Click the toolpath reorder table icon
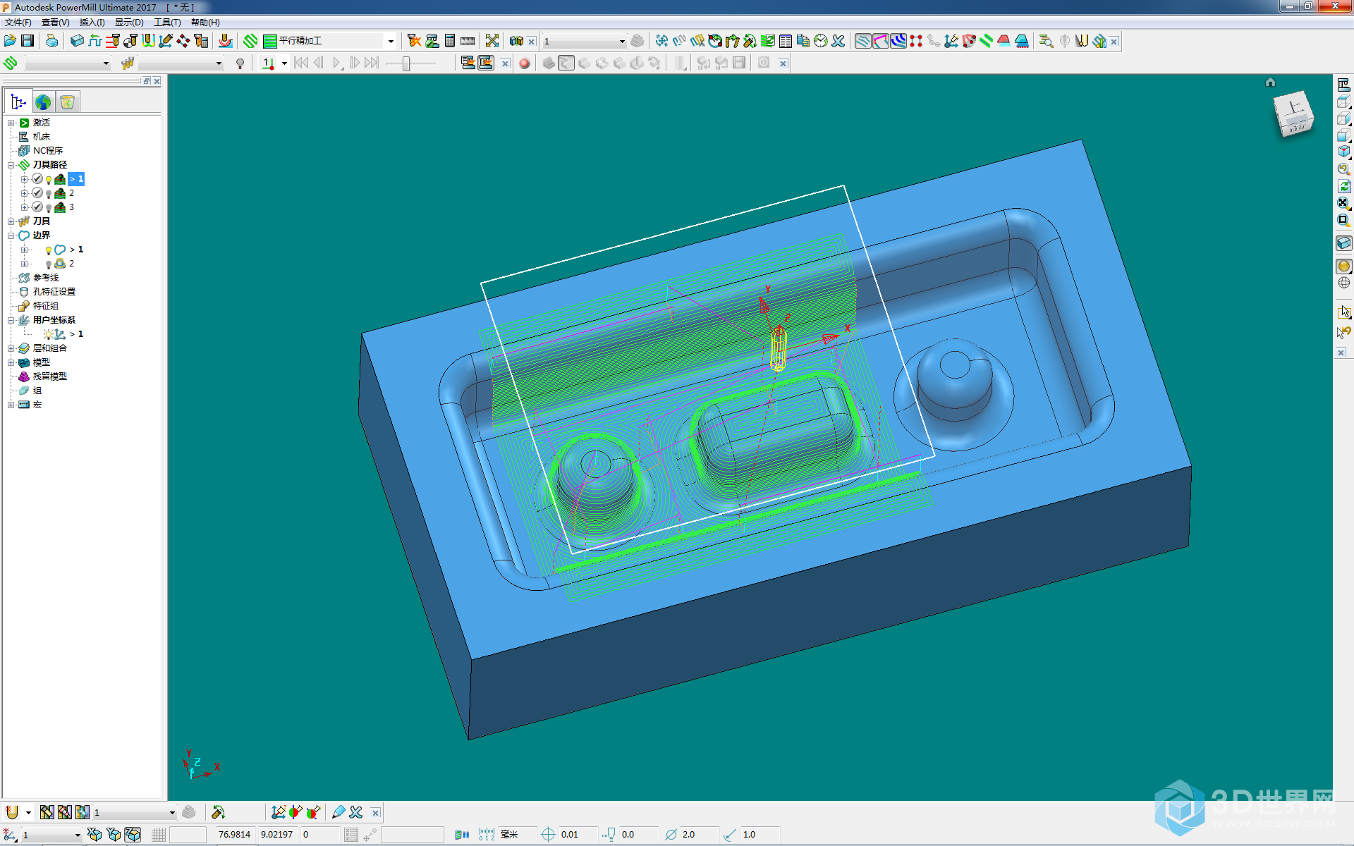 click(785, 41)
